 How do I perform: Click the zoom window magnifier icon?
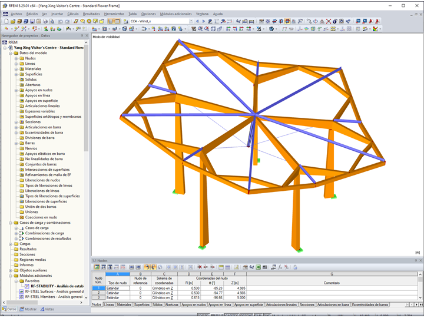tap(200, 29)
